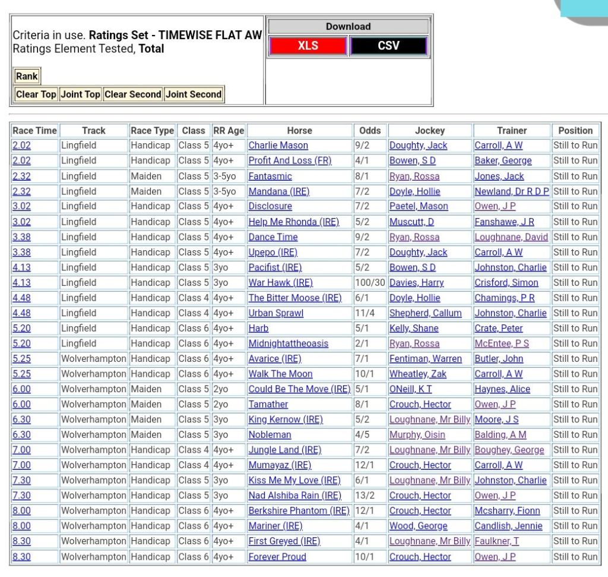Viewport: 608px width, 577px height.
Task: Choose the Joint Second filter
Action: pos(194,94)
